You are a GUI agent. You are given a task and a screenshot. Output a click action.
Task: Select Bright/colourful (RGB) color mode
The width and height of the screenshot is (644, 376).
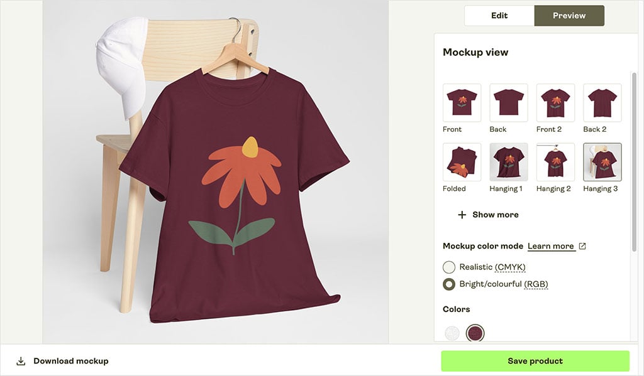pos(449,284)
